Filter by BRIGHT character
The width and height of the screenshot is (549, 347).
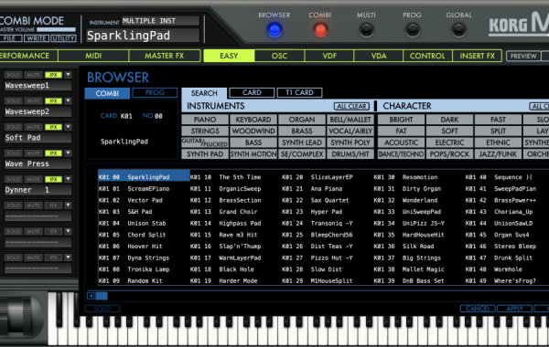401,120
